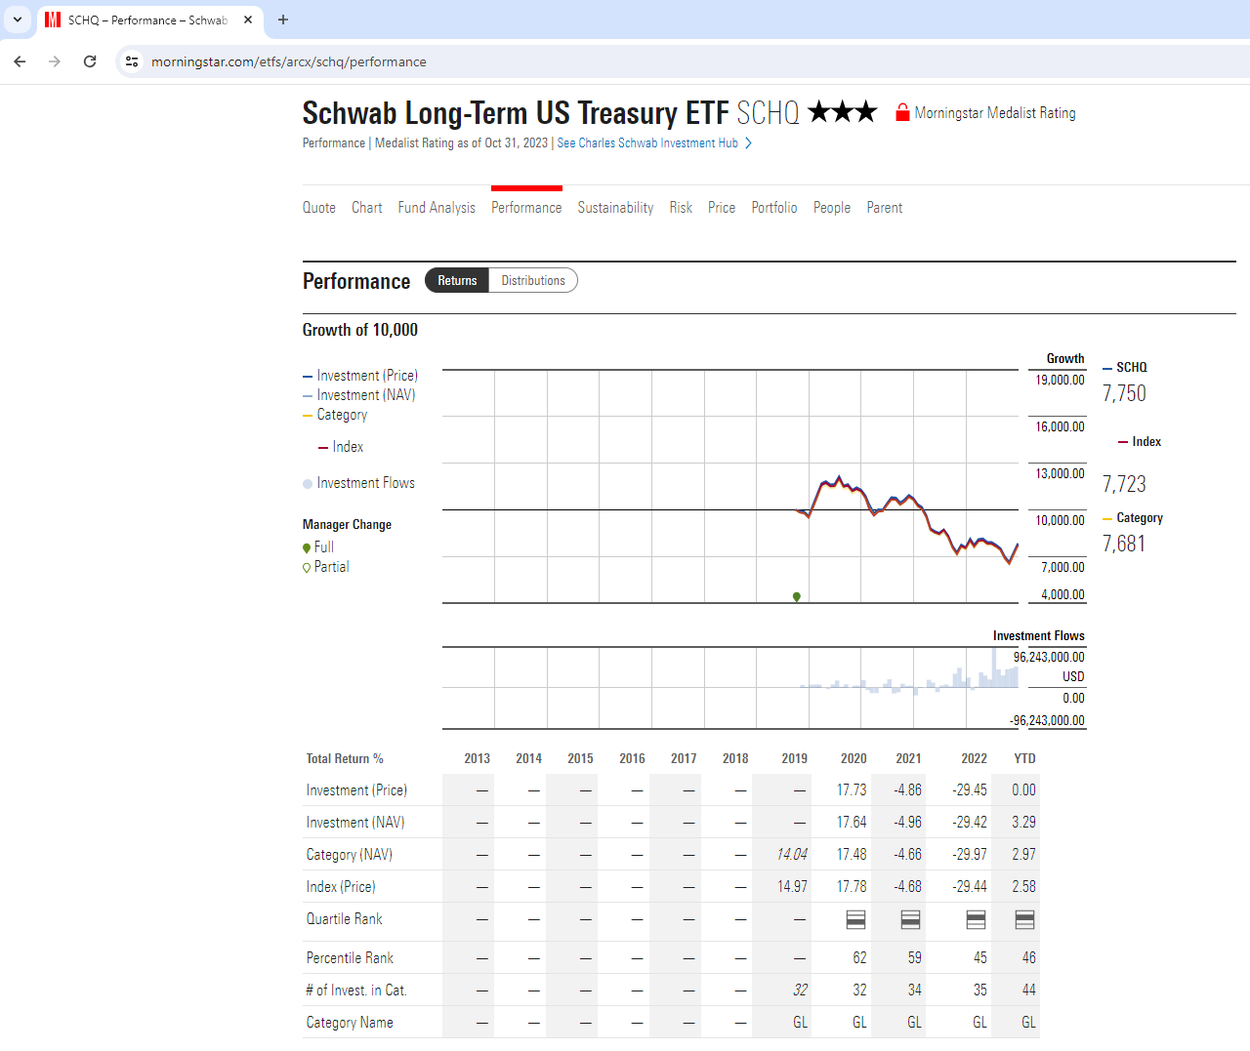
Task: Click the Index growth value 7,723
Action: (x=1124, y=484)
